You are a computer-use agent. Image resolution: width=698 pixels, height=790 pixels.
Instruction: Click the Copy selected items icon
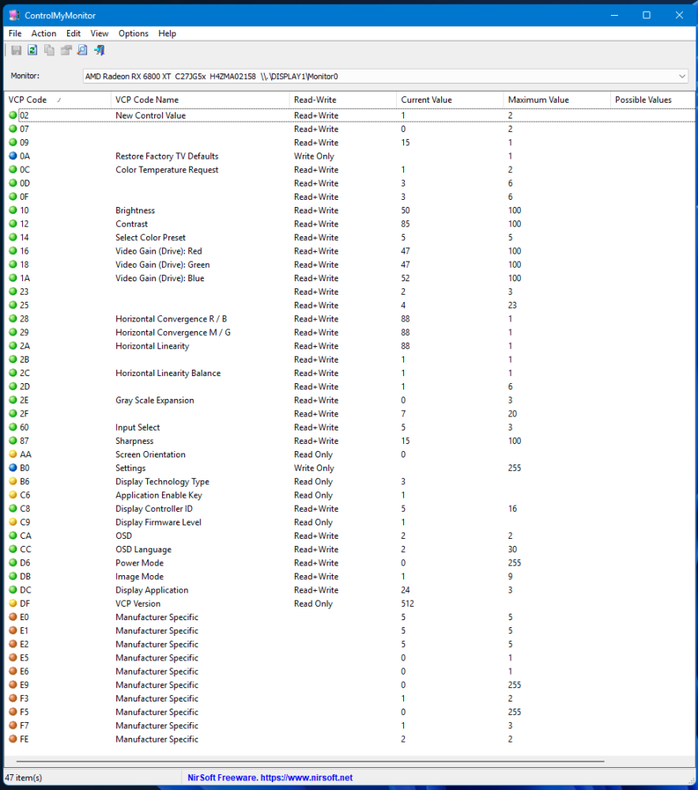click(x=49, y=51)
